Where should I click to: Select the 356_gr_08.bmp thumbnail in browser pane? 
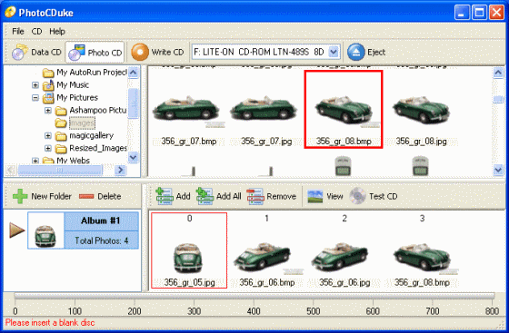coord(344,110)
